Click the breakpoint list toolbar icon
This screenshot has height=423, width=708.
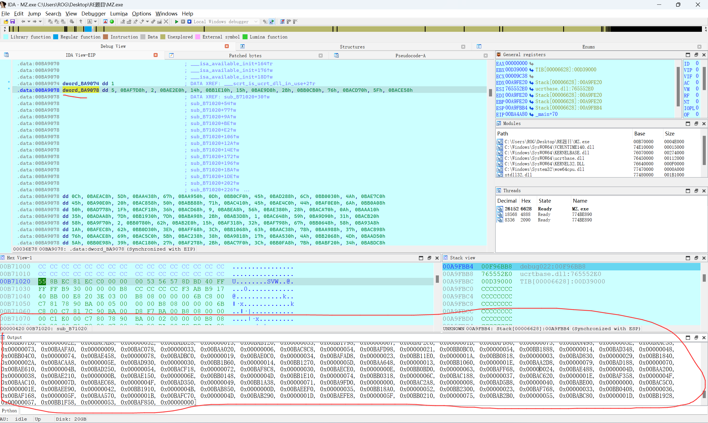click(282, 22)
